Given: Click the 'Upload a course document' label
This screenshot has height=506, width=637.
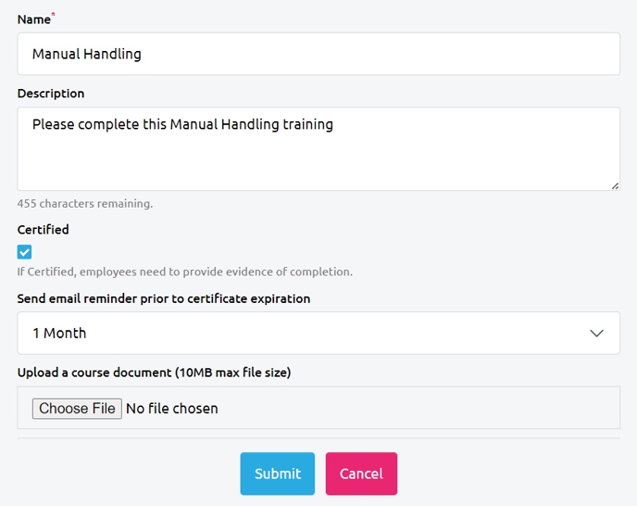Looking at the screenshot, I should [x=154, y=373].
